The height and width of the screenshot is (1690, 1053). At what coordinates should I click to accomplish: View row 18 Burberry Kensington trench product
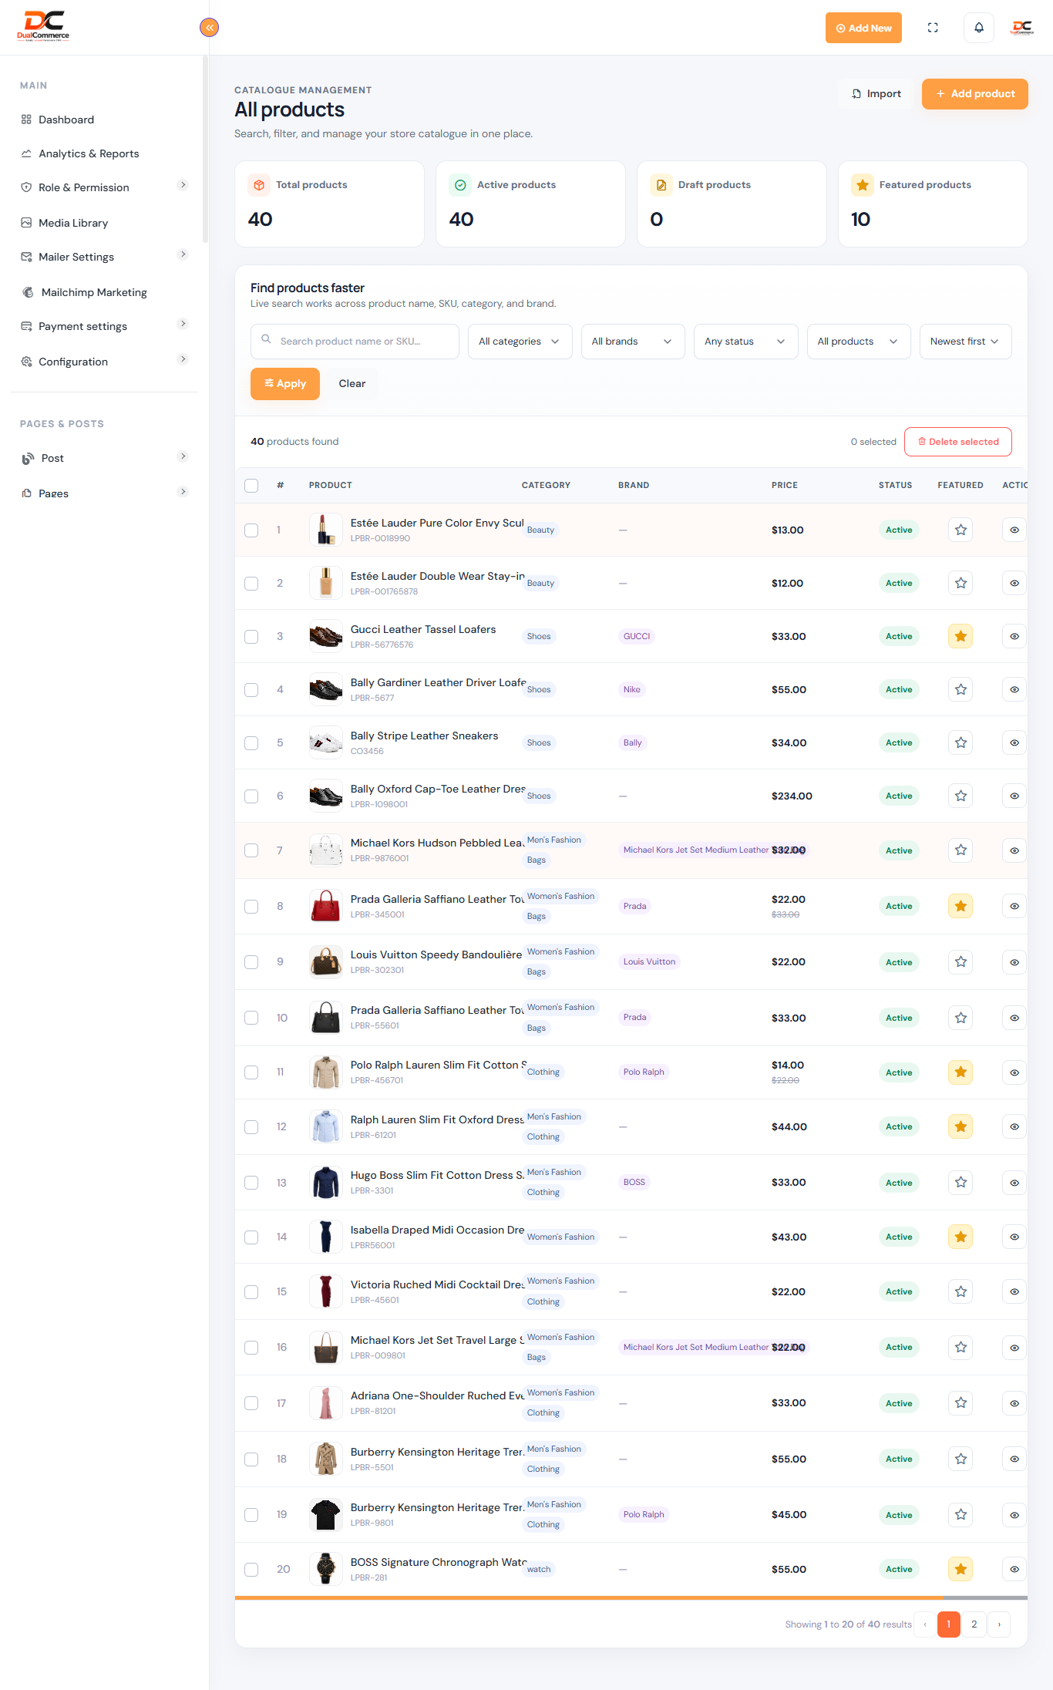click(1014, 1459)
